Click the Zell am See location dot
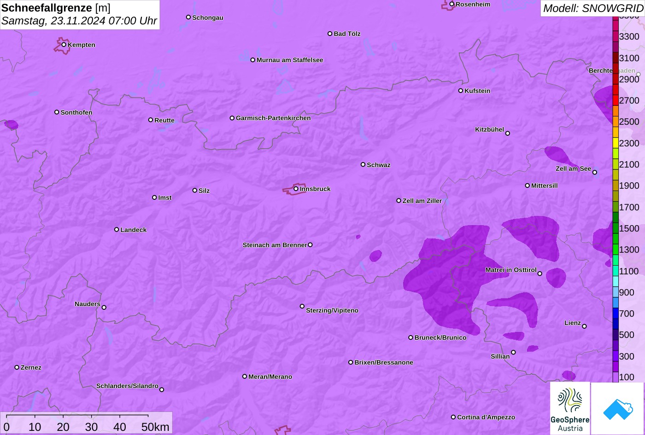 click(595, 173)
